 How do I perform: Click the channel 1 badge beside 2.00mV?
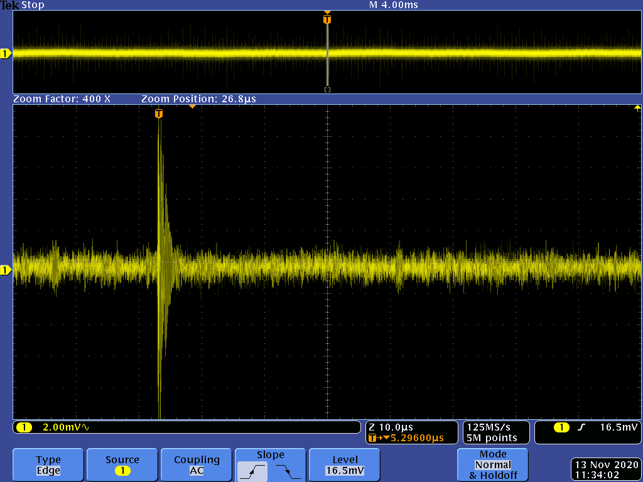(x=24, y=427)
